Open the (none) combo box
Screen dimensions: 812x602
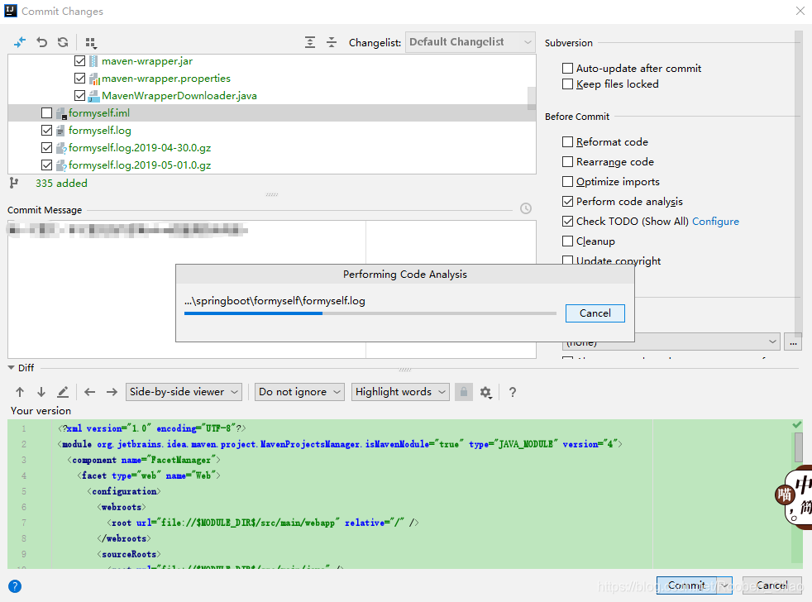pyautogui.click(x=671, y=342)
